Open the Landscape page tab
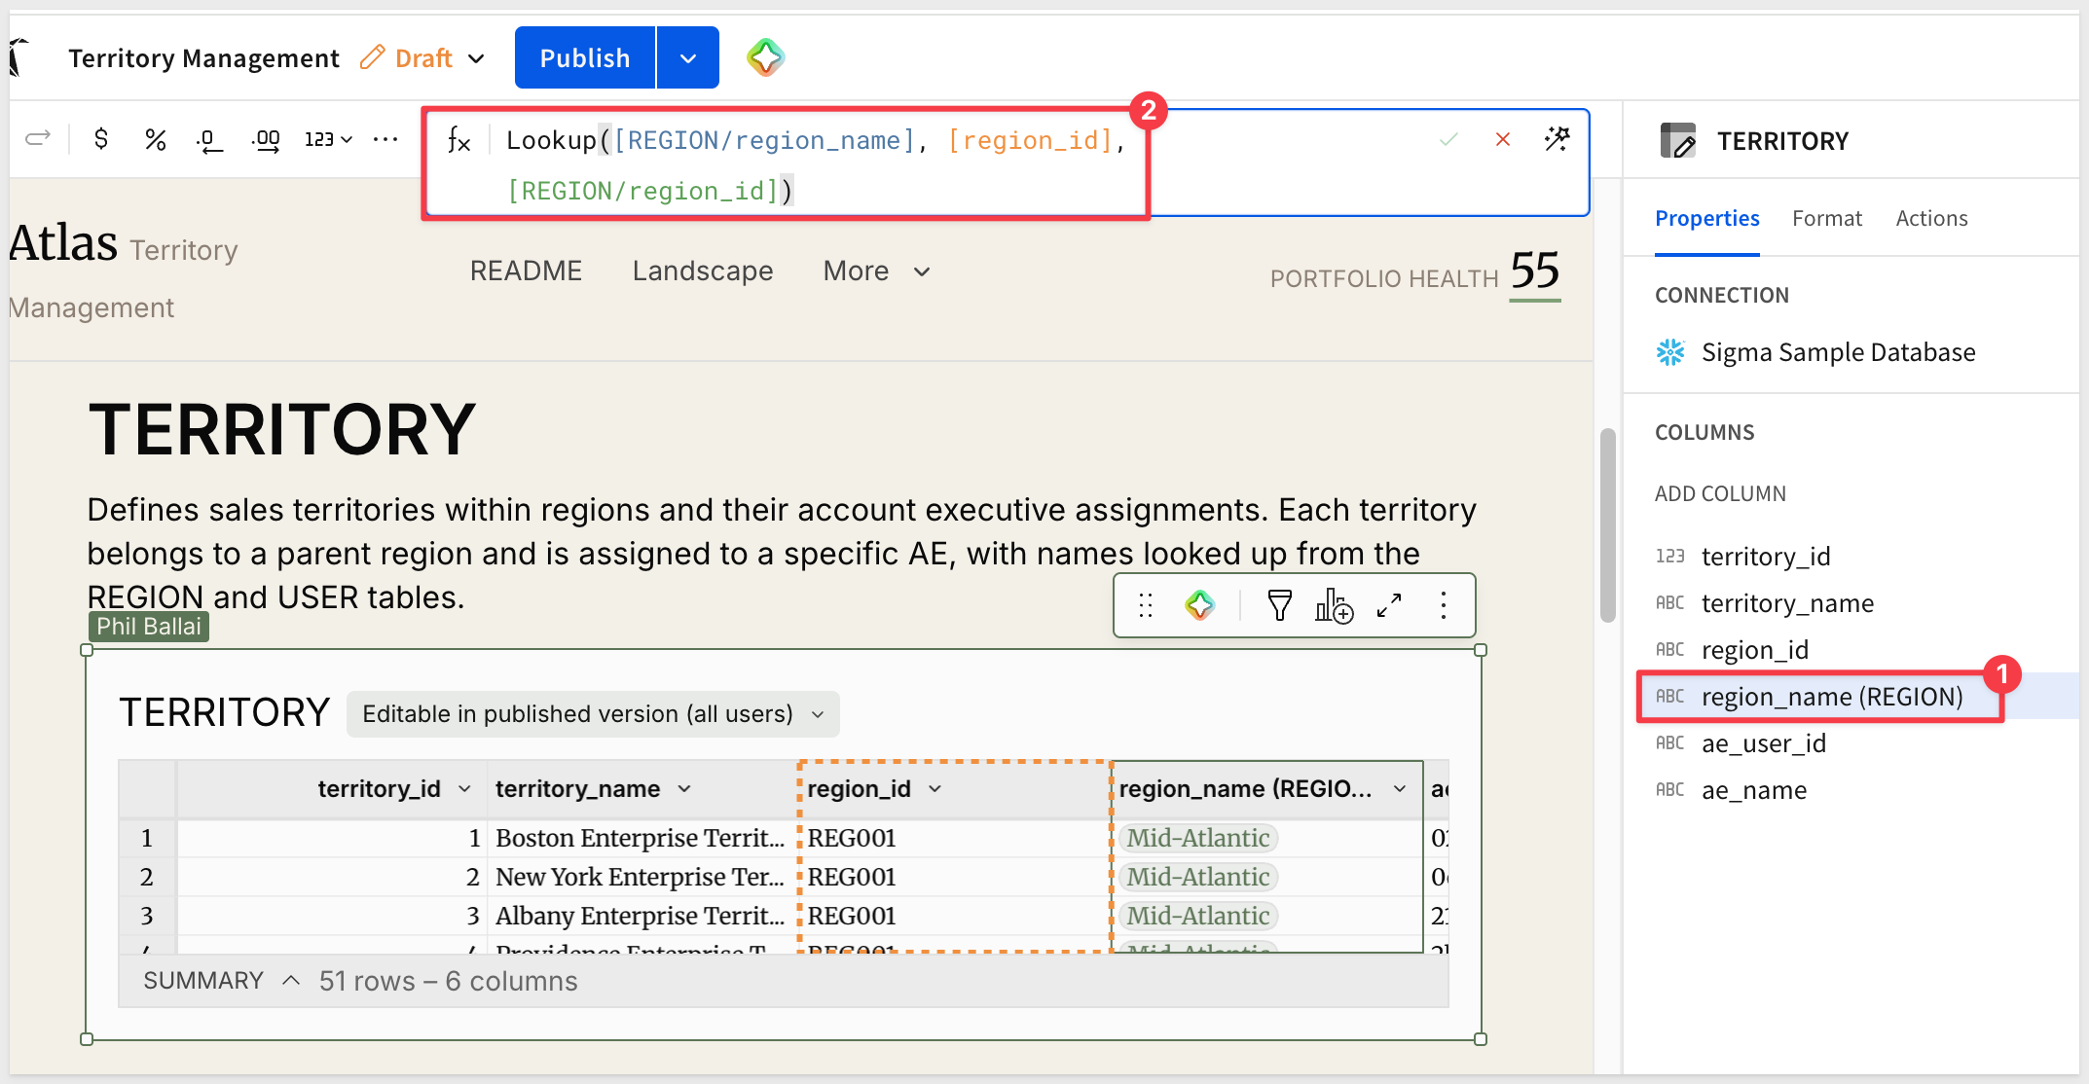The height and width of the screenshot is (1084, 2089). coord(703,271)
